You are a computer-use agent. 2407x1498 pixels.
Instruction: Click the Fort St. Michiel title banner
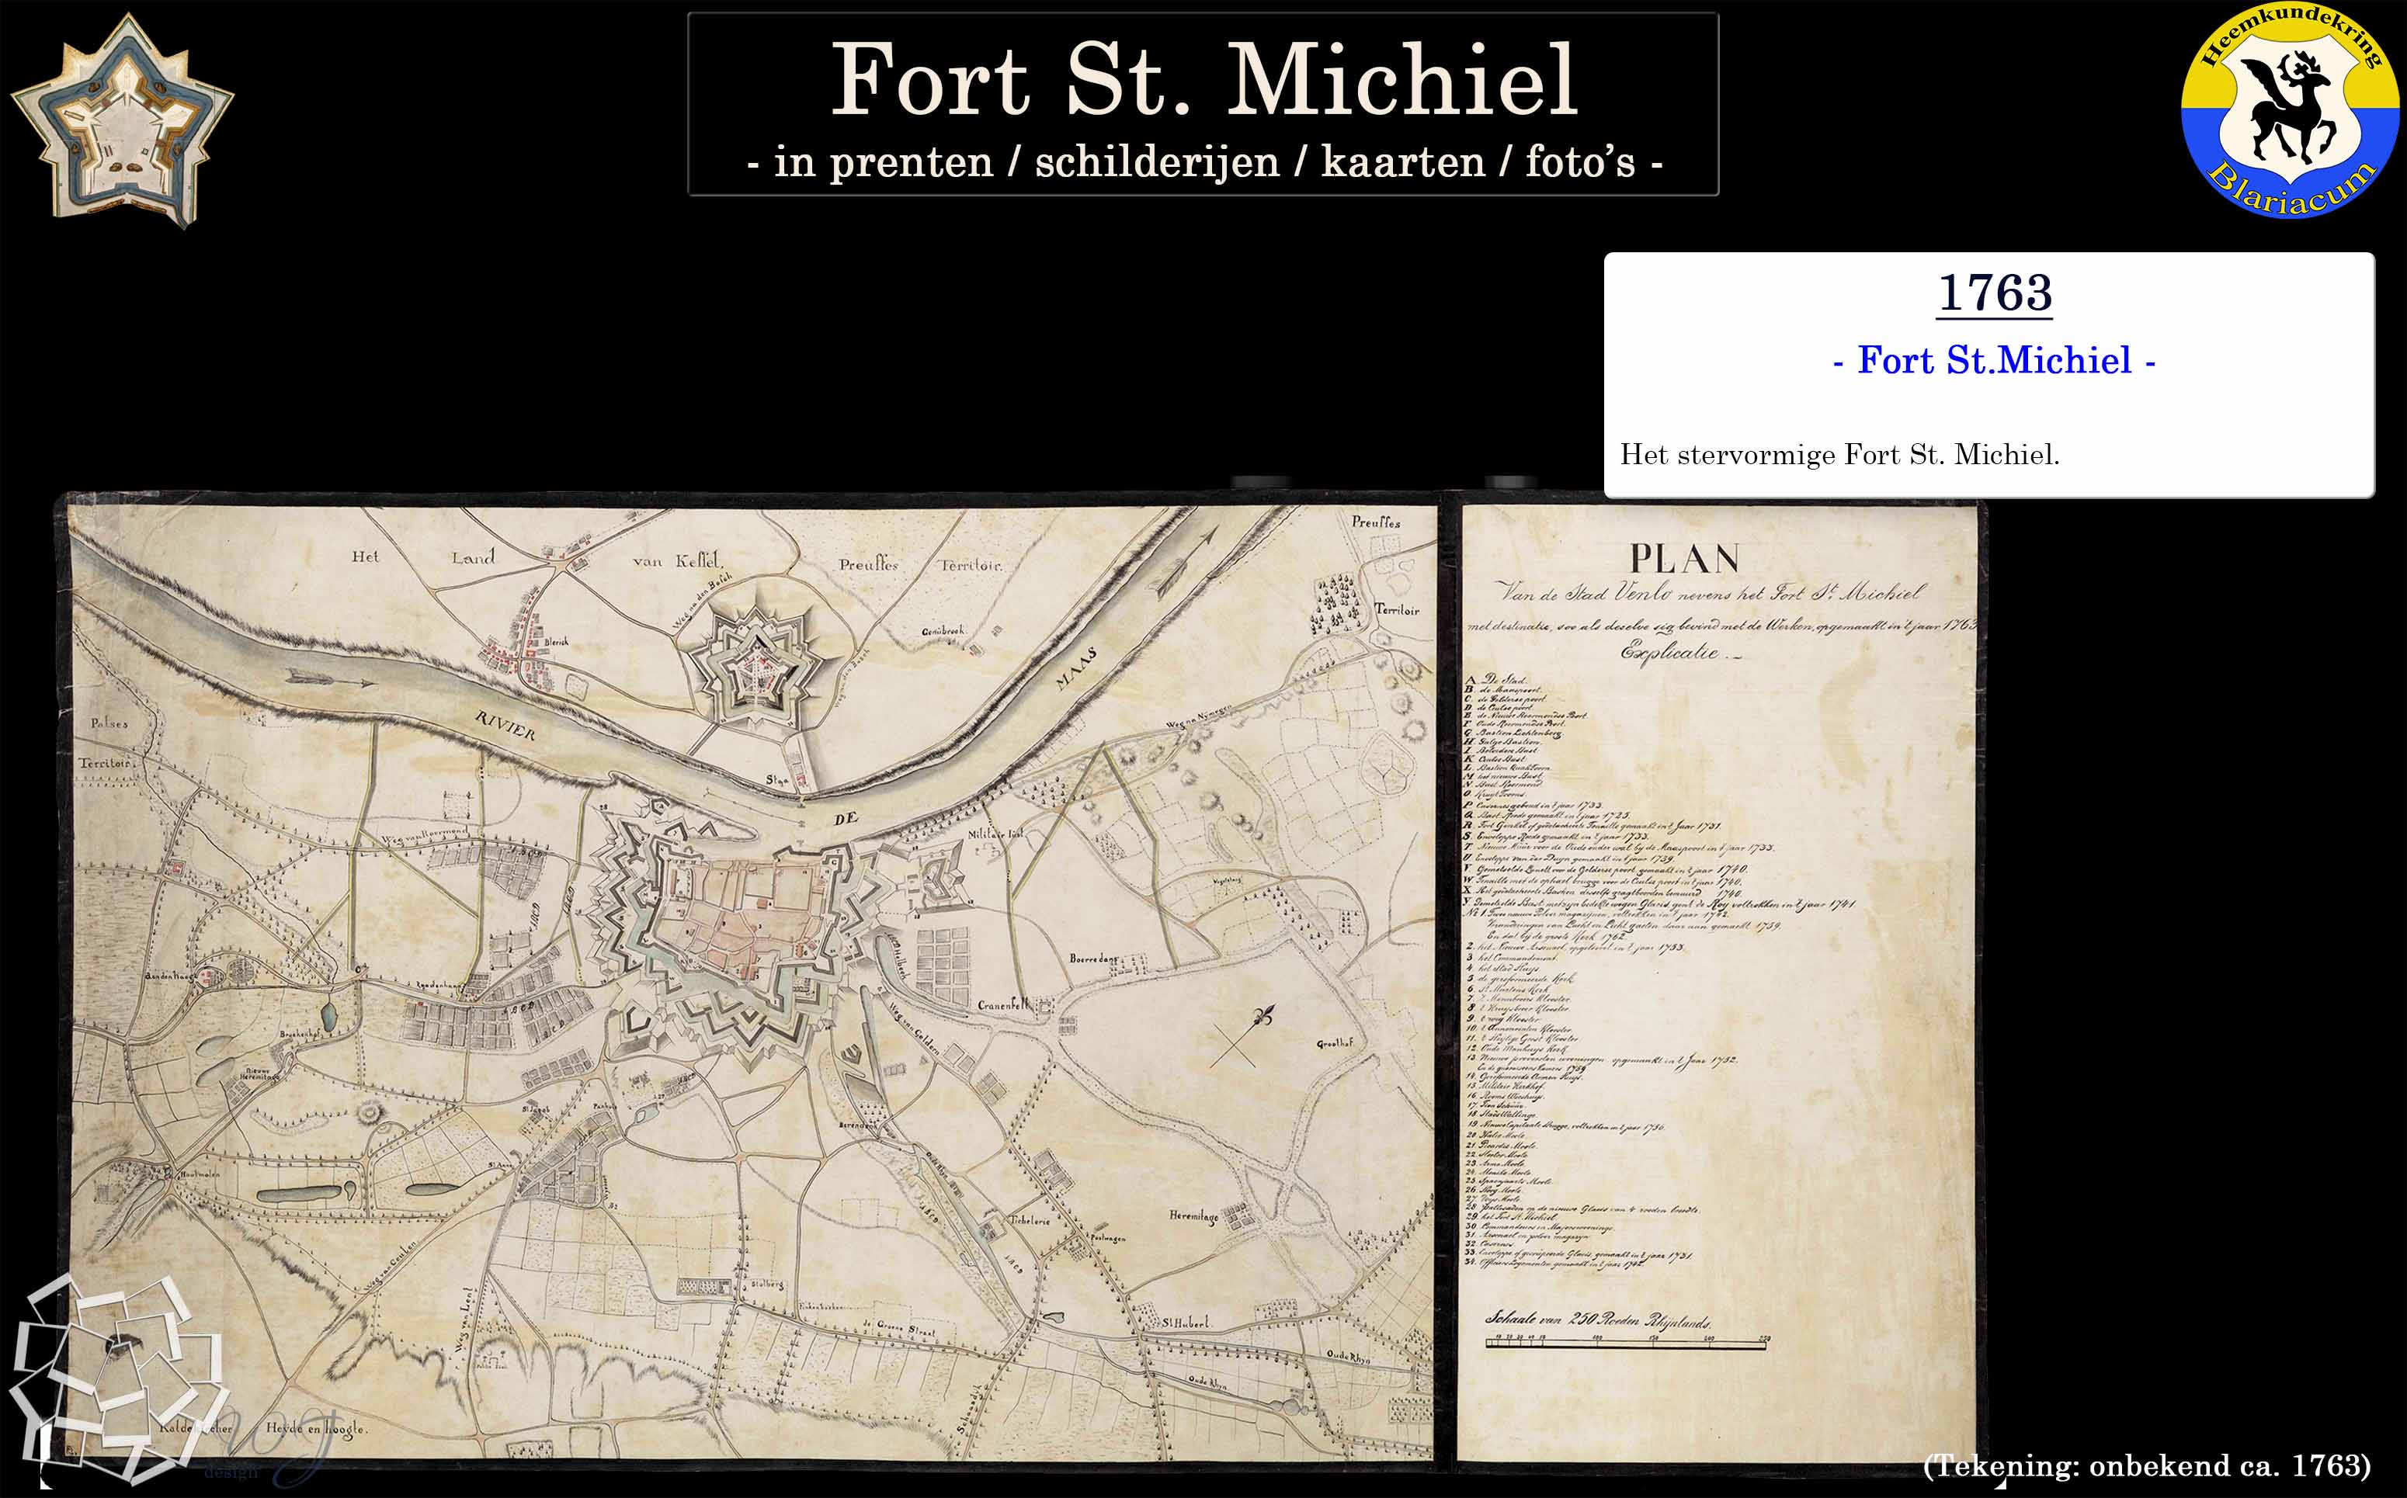(x=1202, y=79)
